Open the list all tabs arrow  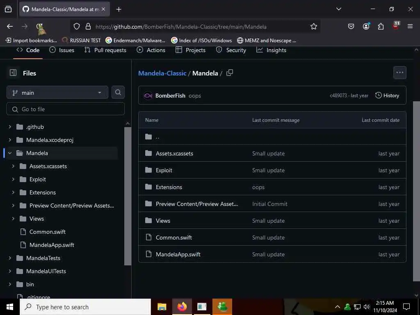coord(338,9)
